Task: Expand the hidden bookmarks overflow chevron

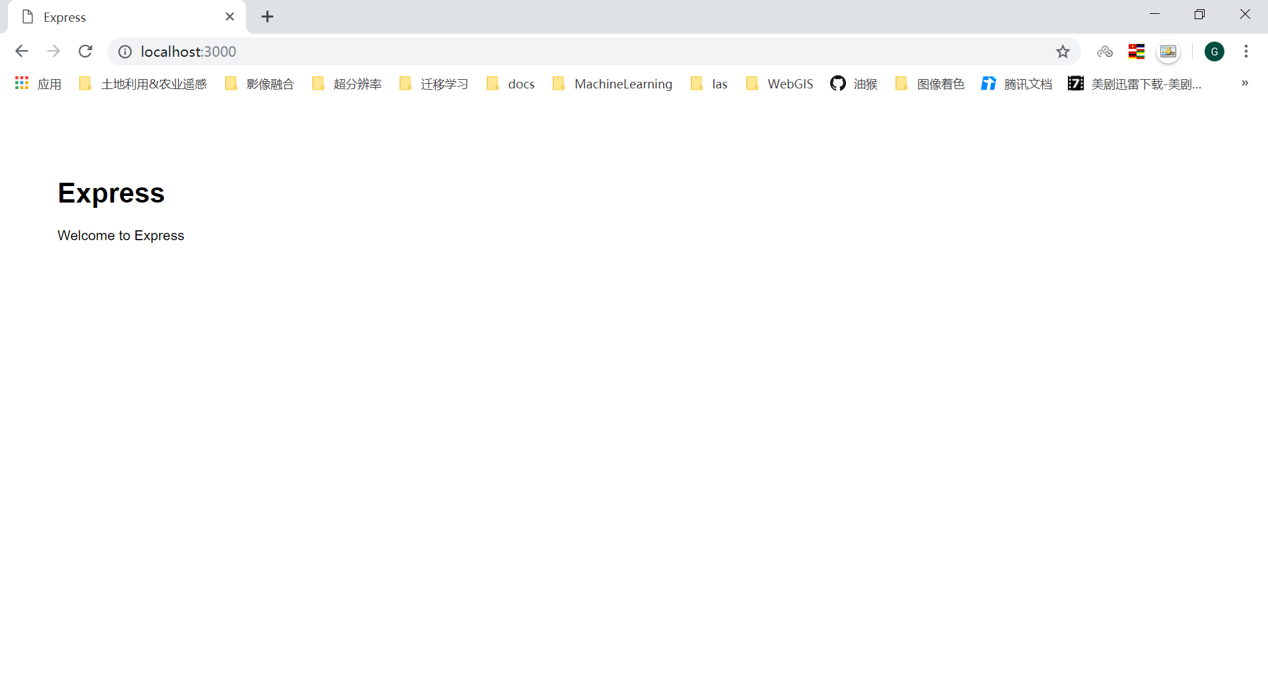Action: point(1244,83)
